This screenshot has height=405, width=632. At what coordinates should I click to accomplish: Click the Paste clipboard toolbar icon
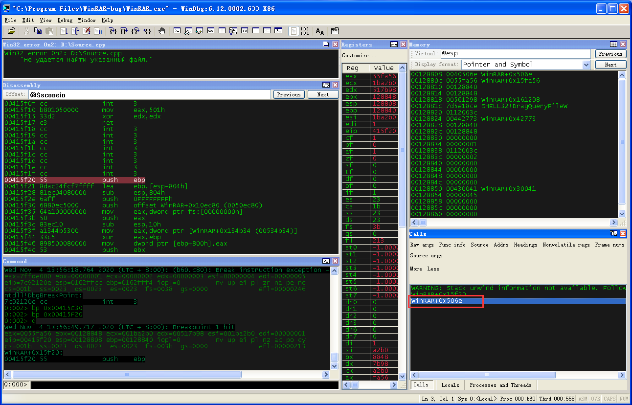tap(49, 31)
